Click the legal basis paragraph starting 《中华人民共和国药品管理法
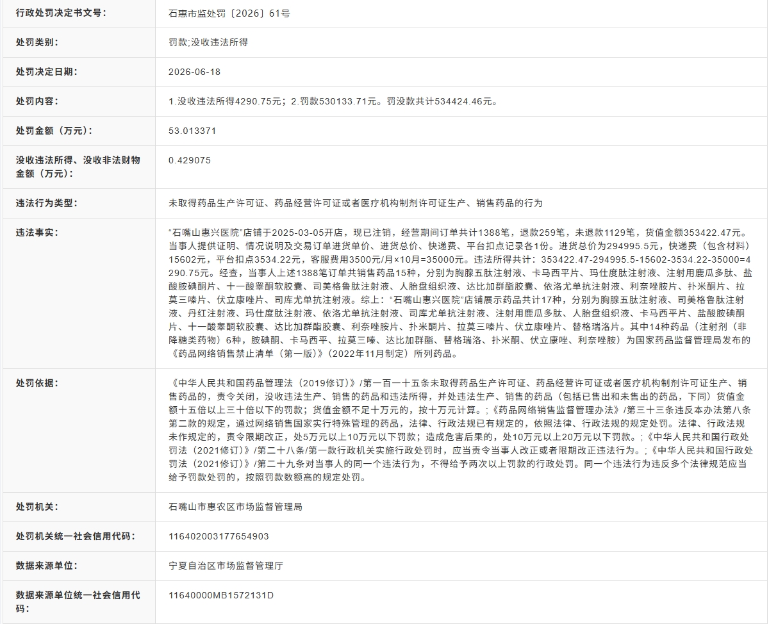Viewport: 769px width, 624px height. 461,430
